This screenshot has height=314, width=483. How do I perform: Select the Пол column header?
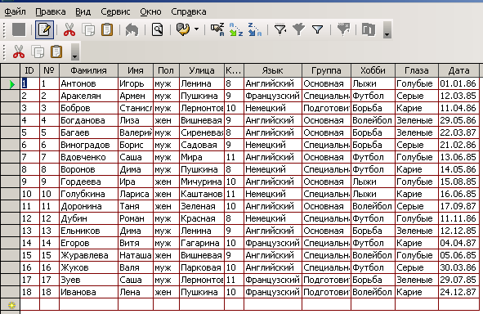click(166, 70)
